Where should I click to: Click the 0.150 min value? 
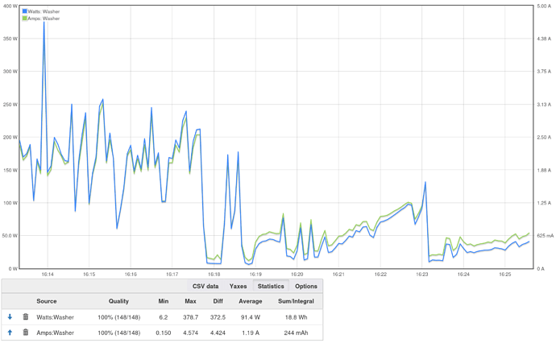[x=163, y=333]
